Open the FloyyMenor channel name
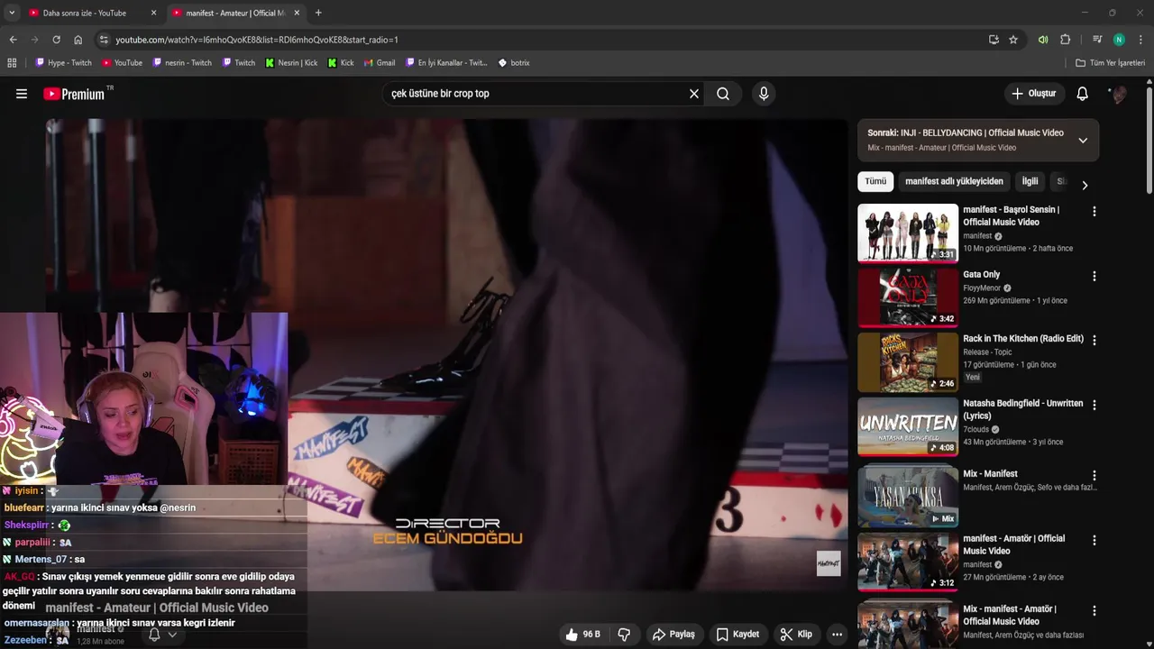Screen dimensions: 1154x649 (x=982, y=288)
